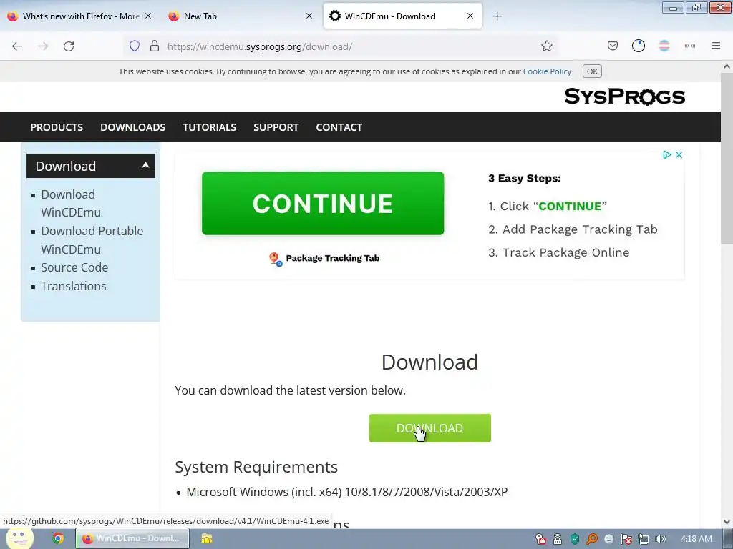The width and height of the screenshot is (733, 549).
Task: Click the green DOWNLOAD button
Action: (x=430, y=428)
